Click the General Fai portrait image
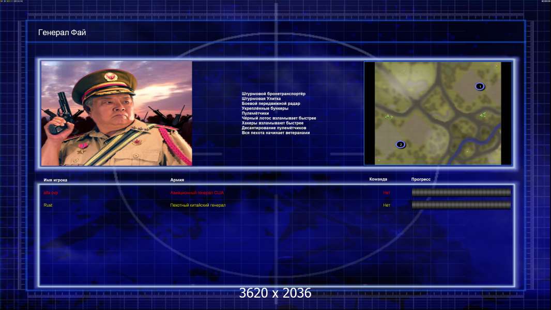The height and width of the screenshot is (310, 551). pos(117,113)
